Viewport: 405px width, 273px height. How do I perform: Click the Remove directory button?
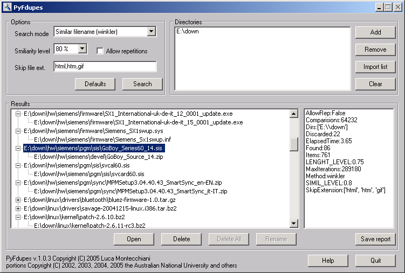375,50
